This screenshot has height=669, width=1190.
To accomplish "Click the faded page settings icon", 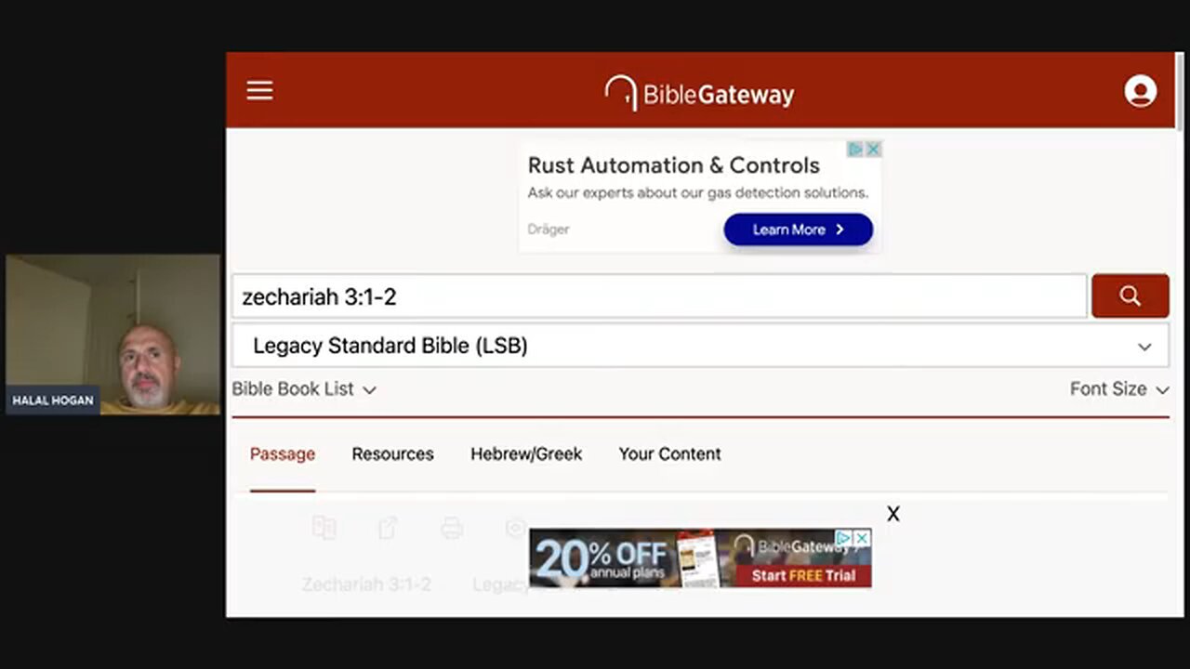I will 516,529.
